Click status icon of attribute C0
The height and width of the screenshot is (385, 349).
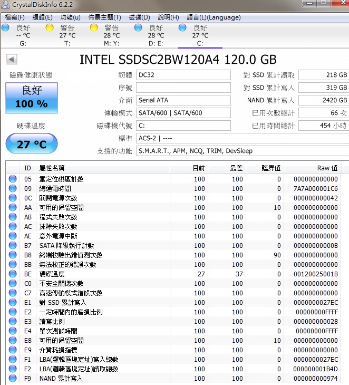point(13,283)
